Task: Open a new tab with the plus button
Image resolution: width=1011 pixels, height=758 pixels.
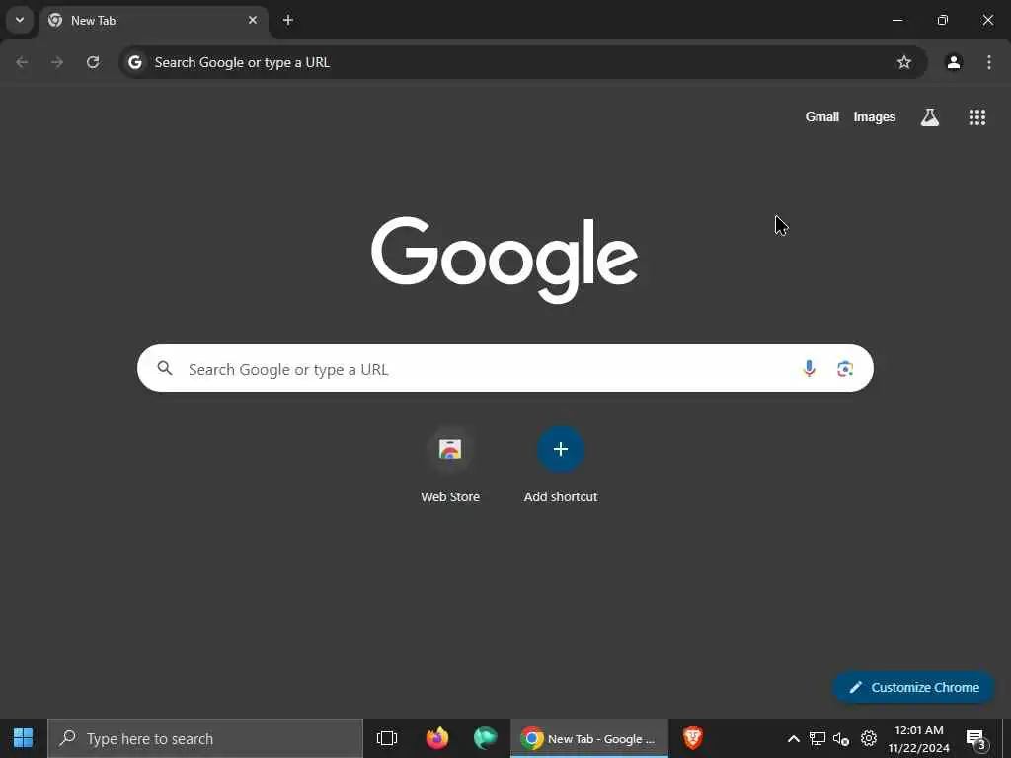Action: point(288,20)
